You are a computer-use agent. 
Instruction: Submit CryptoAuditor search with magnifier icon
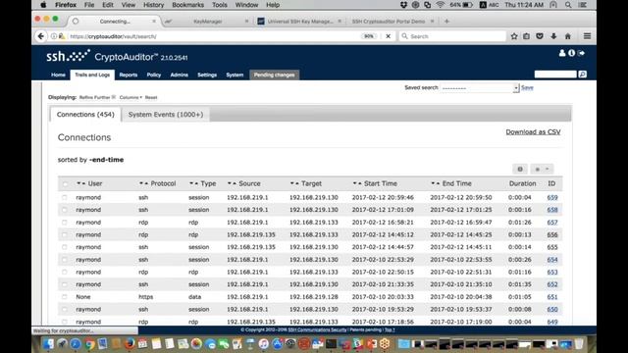(583, 75)
